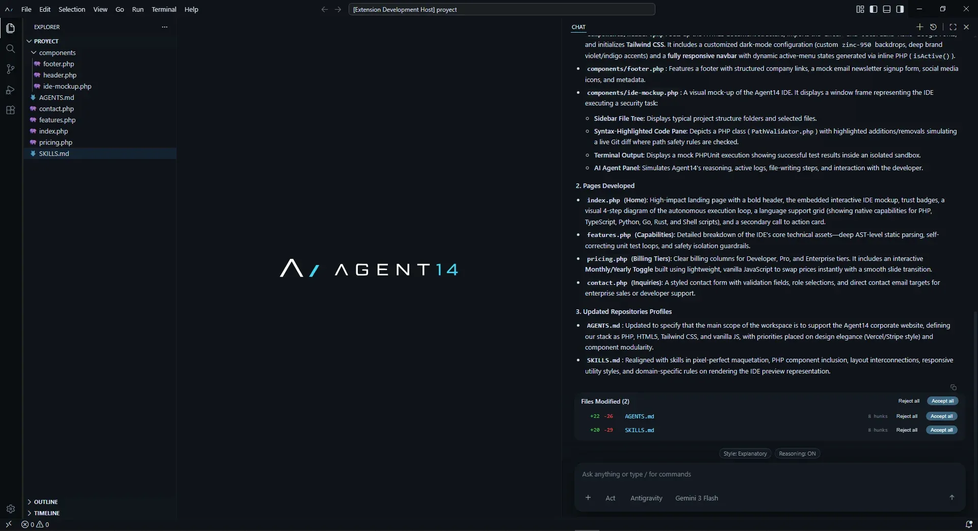The image size is (978, 531).
Task: Open Customize Layout icon in title bar
Action: pos(860,9)
